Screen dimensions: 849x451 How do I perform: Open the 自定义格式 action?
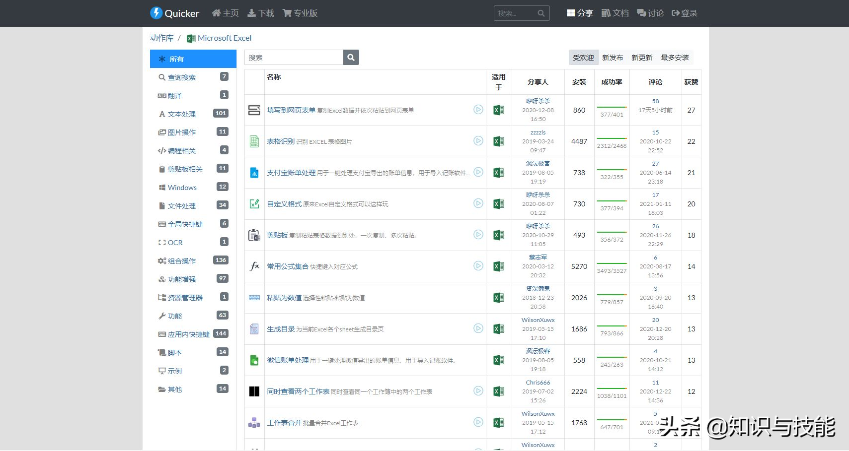point(284,204)
